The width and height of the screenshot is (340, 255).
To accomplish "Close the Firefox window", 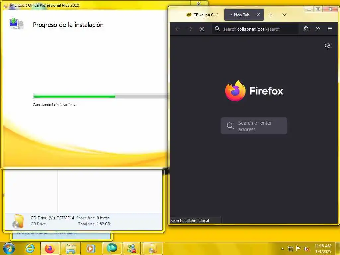I will tap(330, 9).
